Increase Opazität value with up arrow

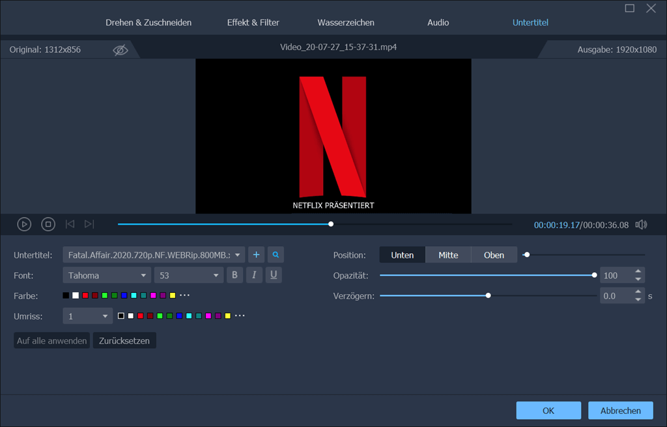(638, 271)
